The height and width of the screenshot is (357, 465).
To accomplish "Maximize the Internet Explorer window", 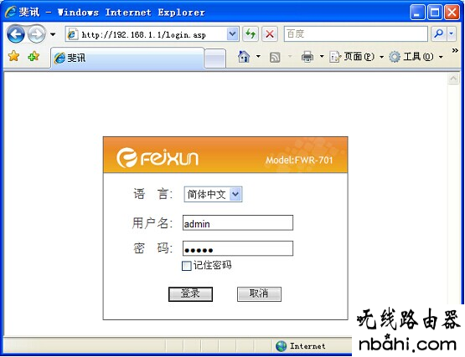I will 435,13.
